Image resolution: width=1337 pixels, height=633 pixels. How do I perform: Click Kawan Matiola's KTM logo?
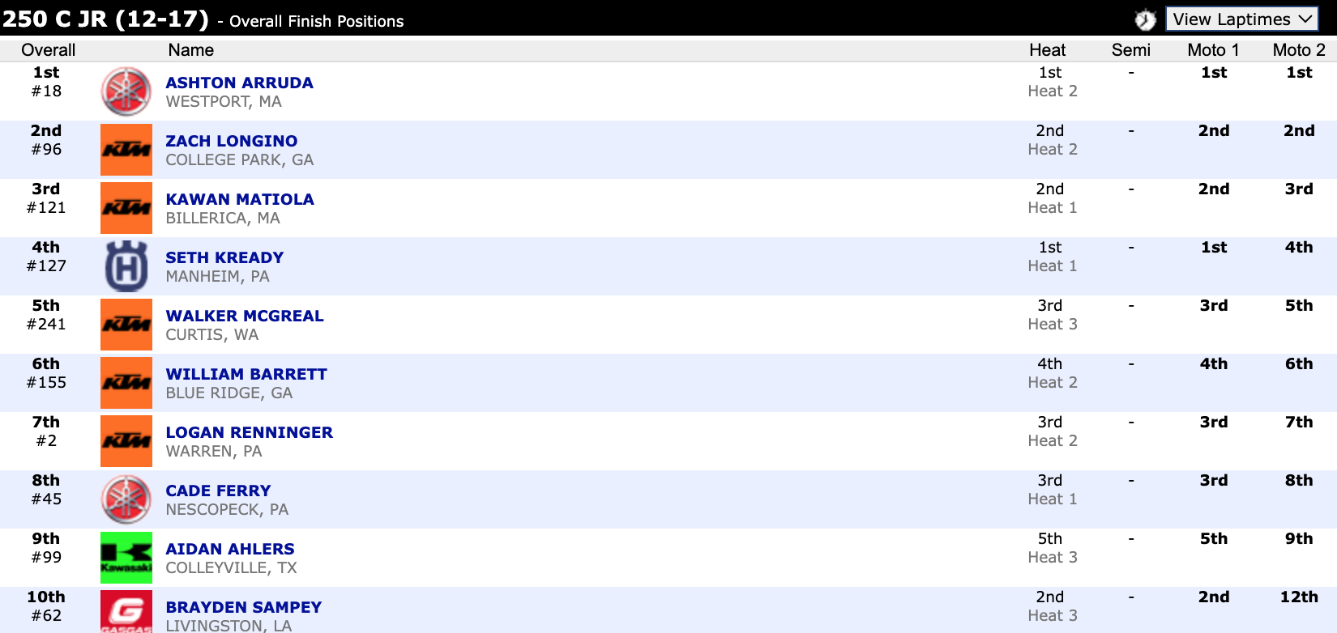tap(126, 208)
